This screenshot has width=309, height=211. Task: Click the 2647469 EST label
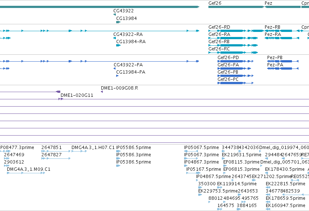[x=14, y=155]
